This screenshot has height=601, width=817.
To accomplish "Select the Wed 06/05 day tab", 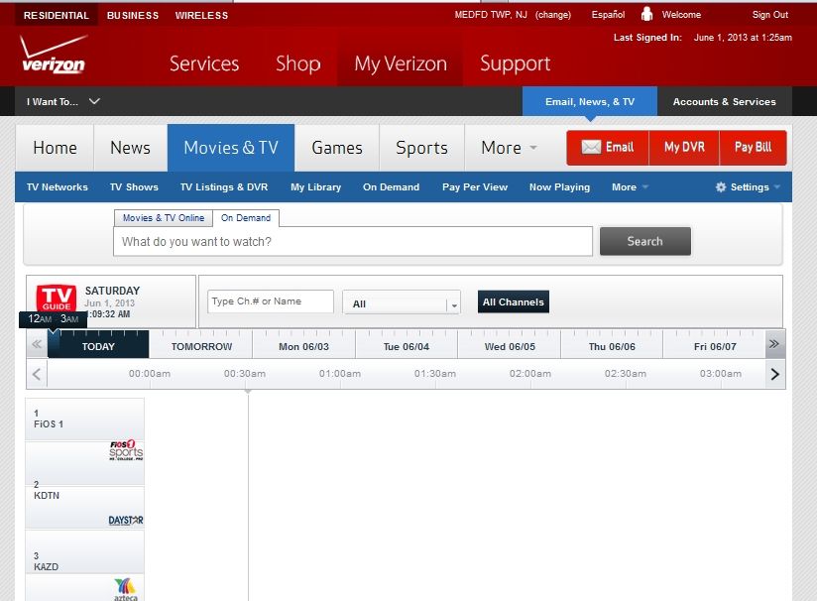I will (x=509, y=344).
